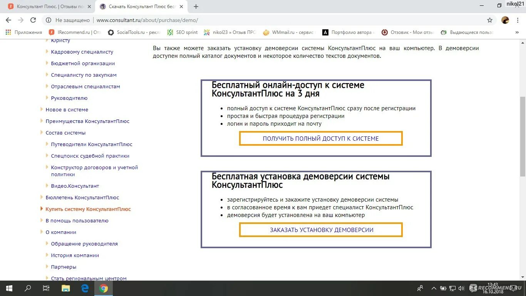The height and width of the screenshot is (296, 526).
Task: Open the 'Выдающиеся польз' bookmark
Action: point(467,32)
